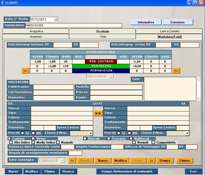Click the Informativa button

(146, 22)
